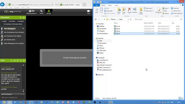185x104 pixels.
Task: Switch to the Share ribbon tab
Action: click(110, 5)
